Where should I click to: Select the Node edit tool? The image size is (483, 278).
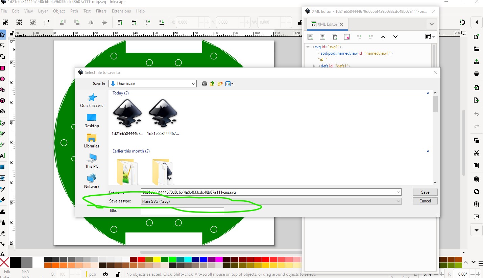pyautogui.click(x=2, y=46)
